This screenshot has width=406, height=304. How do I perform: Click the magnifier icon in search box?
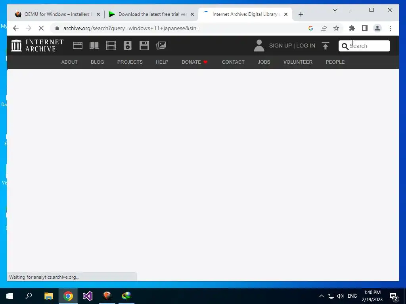345,46
